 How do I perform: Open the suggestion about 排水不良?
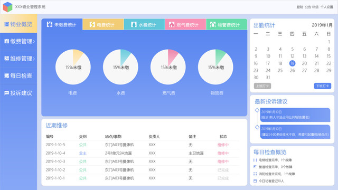coord(295,132)
